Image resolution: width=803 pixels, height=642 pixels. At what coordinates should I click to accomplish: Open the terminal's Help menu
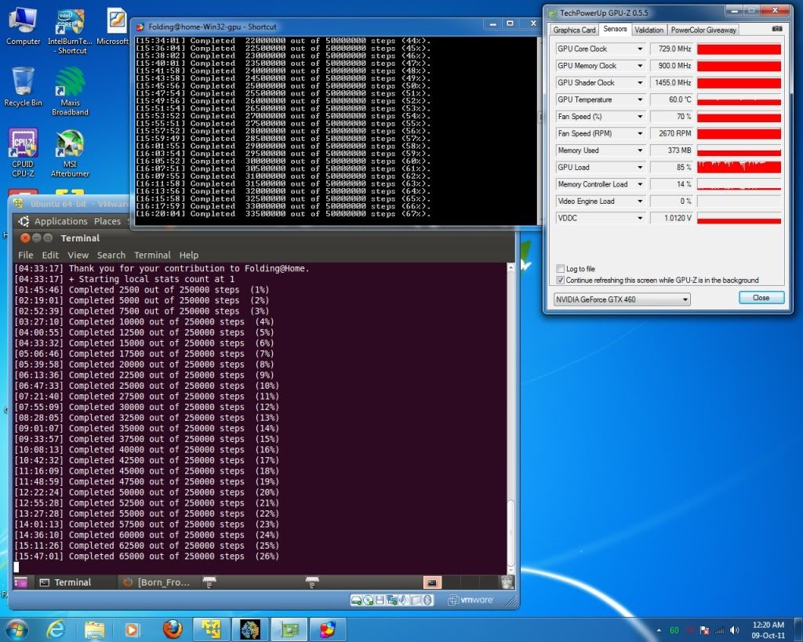189,255
